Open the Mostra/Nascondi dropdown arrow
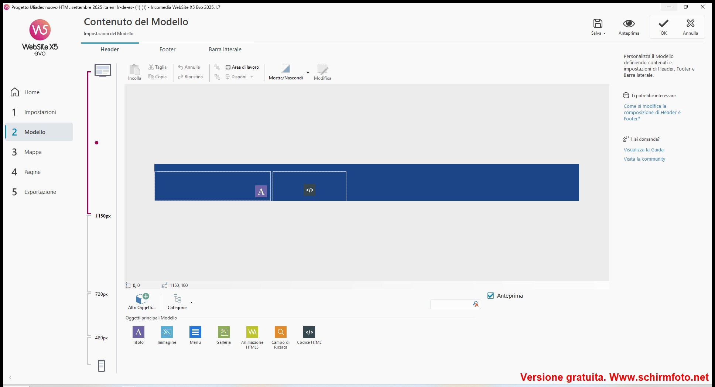The image size is (715, 387). tap(308, 73)
